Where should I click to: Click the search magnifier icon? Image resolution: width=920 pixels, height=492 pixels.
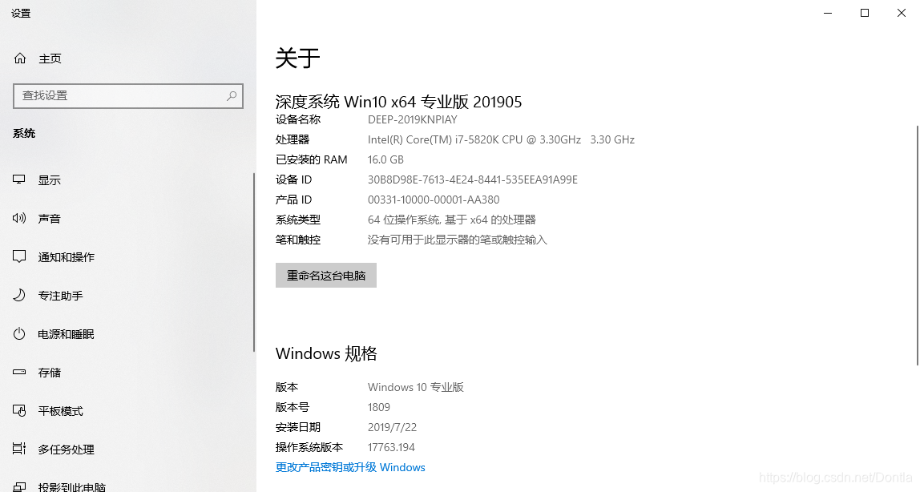[232, 95]
